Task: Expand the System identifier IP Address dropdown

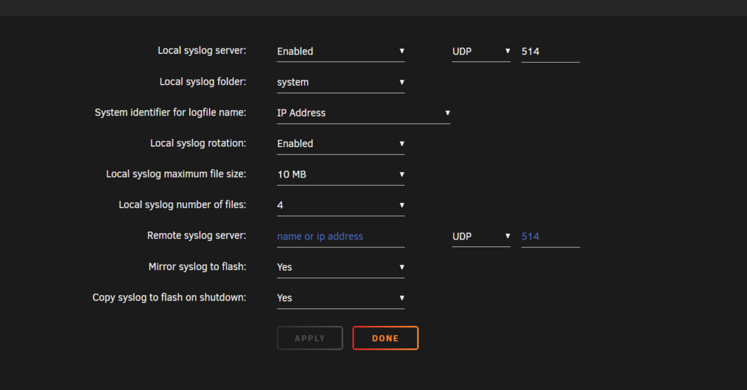Action: click(364, 113)
